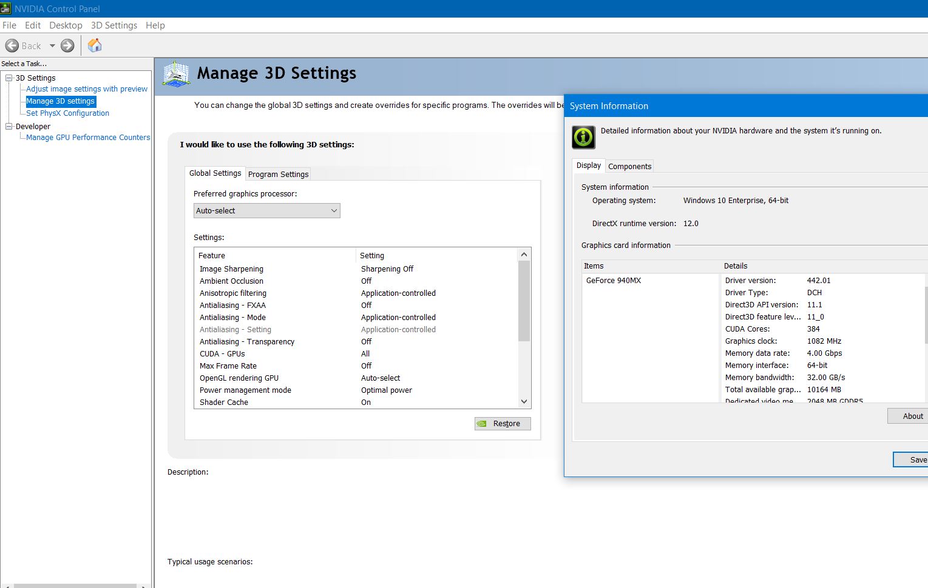Screen dimensions: 928x588
Task: Switch to Components tab in System Information
Action: [x=629, y=167]
